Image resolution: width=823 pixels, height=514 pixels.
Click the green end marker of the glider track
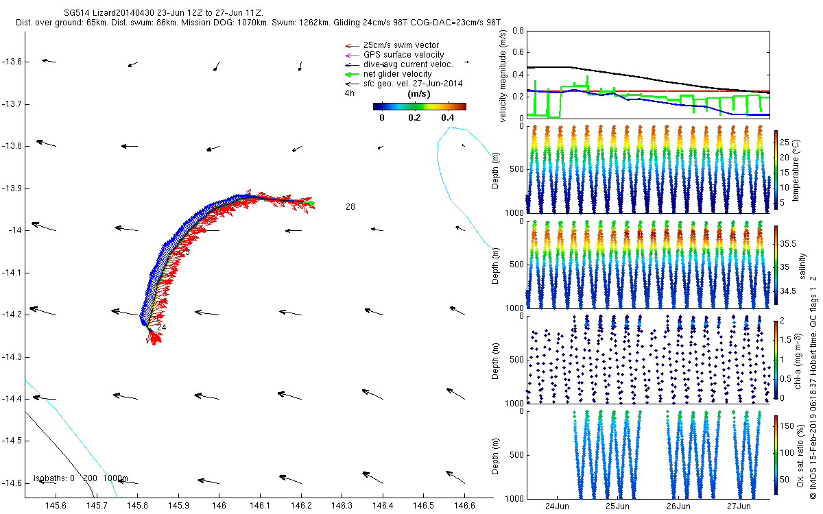pyautogui.click(x=311, y=203)
